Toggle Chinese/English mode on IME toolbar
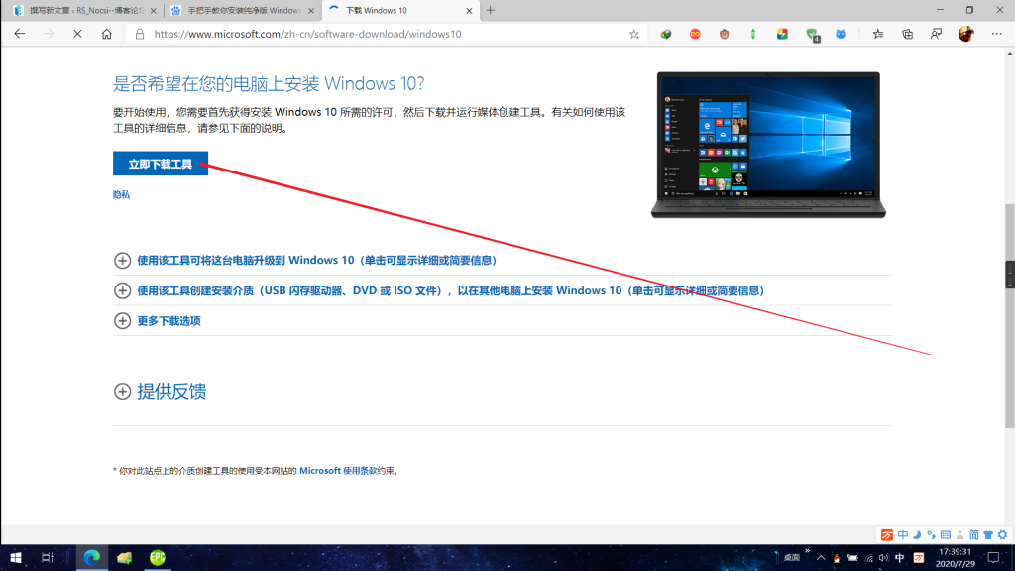The height and width of the screenshot is (571, 1015). click(902, 534)
